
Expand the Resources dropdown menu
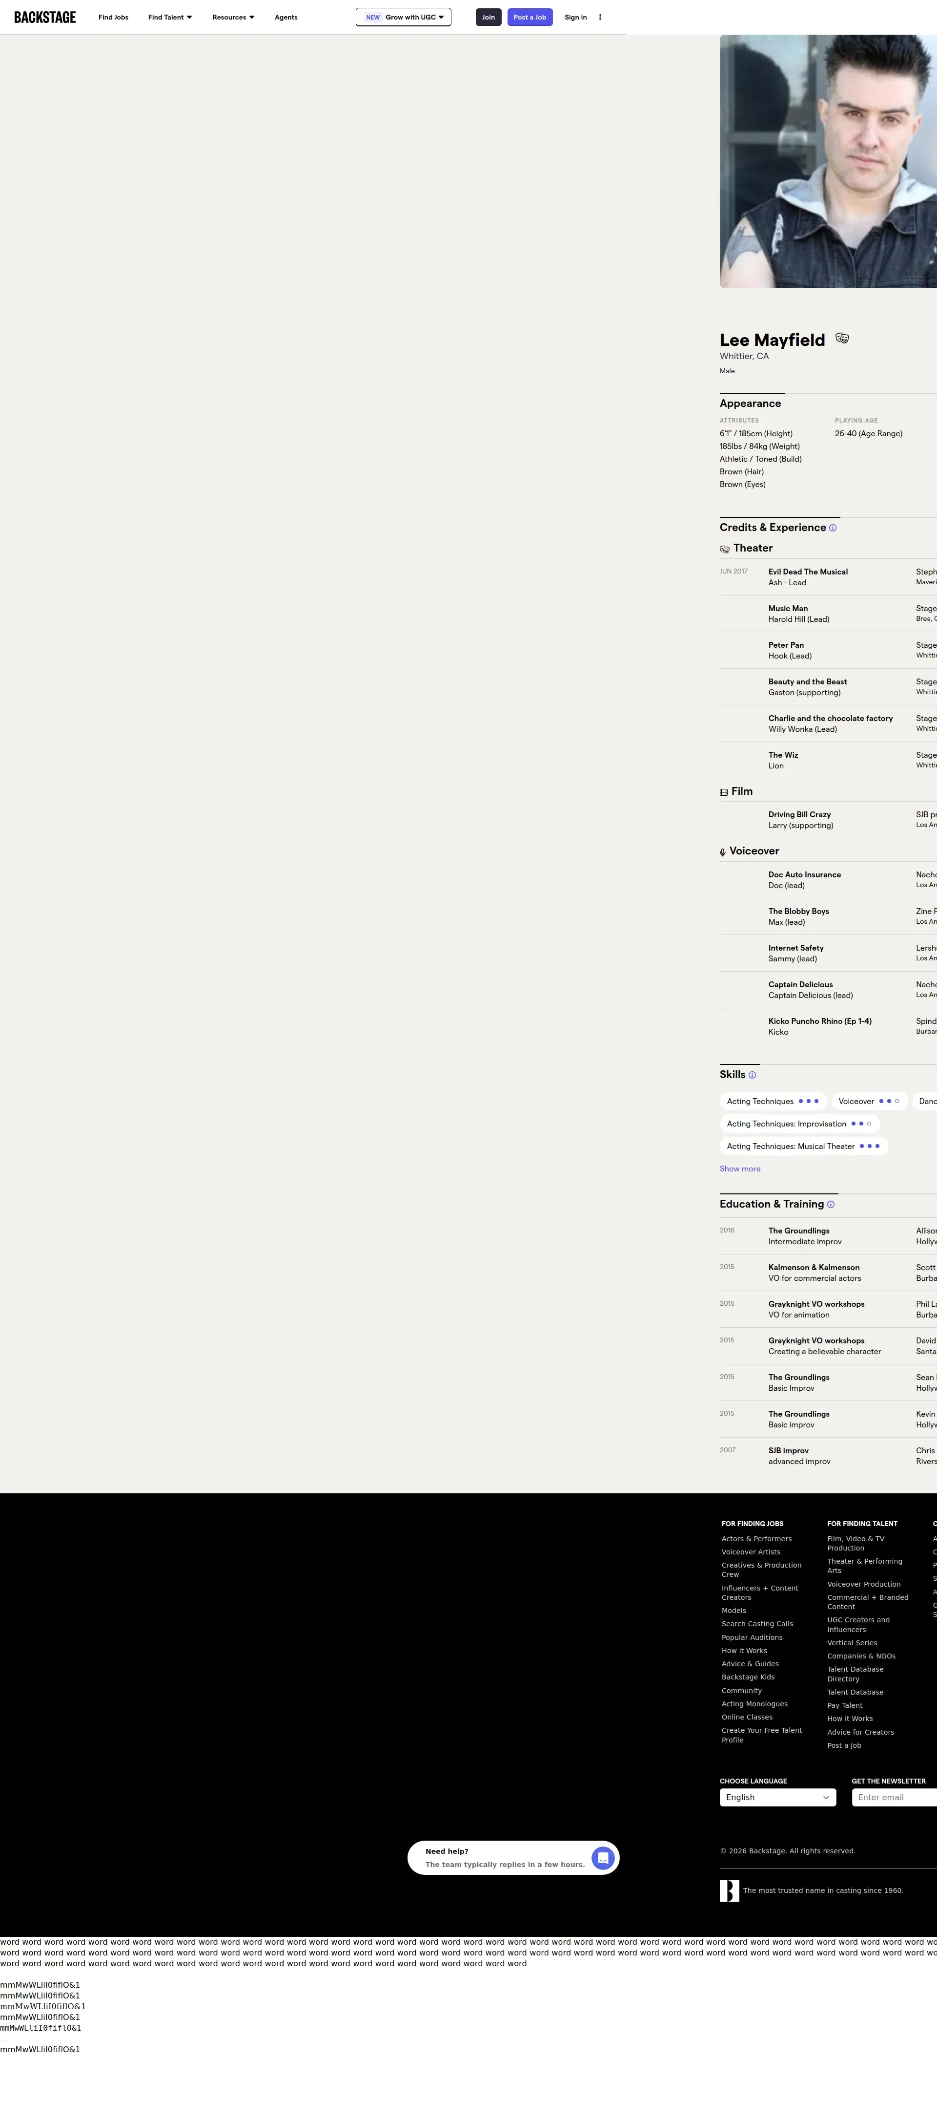click(x=233, y=17)
